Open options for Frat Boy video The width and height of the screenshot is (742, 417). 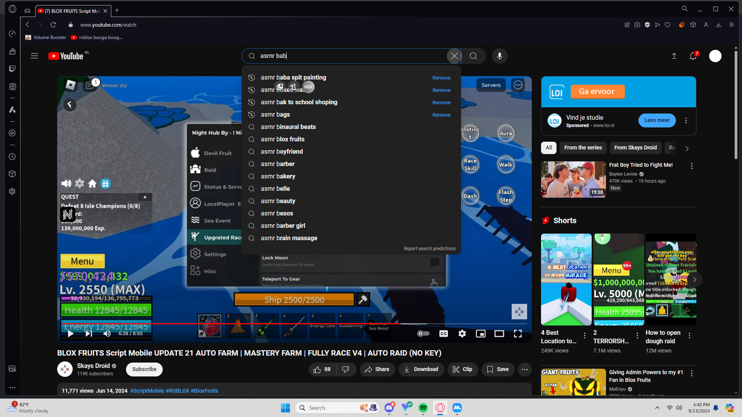point(692,166)
